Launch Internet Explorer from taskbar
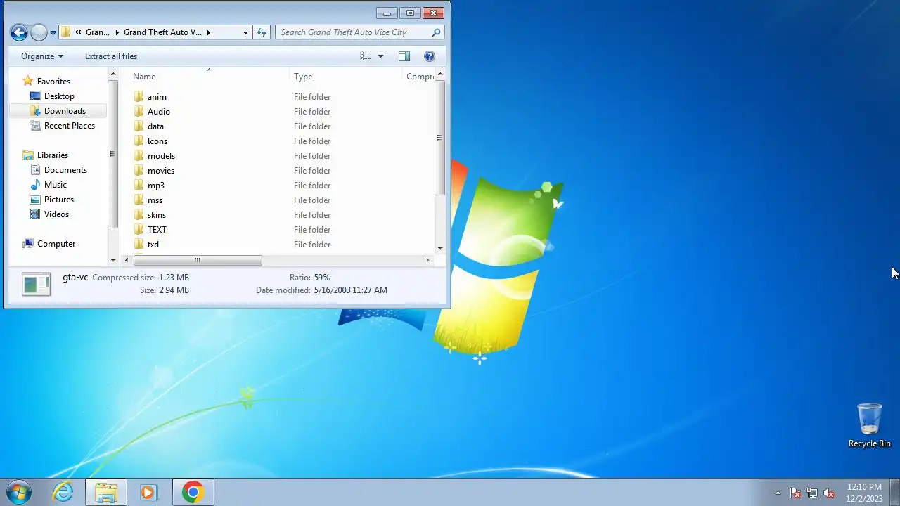 tap(63, 492)
